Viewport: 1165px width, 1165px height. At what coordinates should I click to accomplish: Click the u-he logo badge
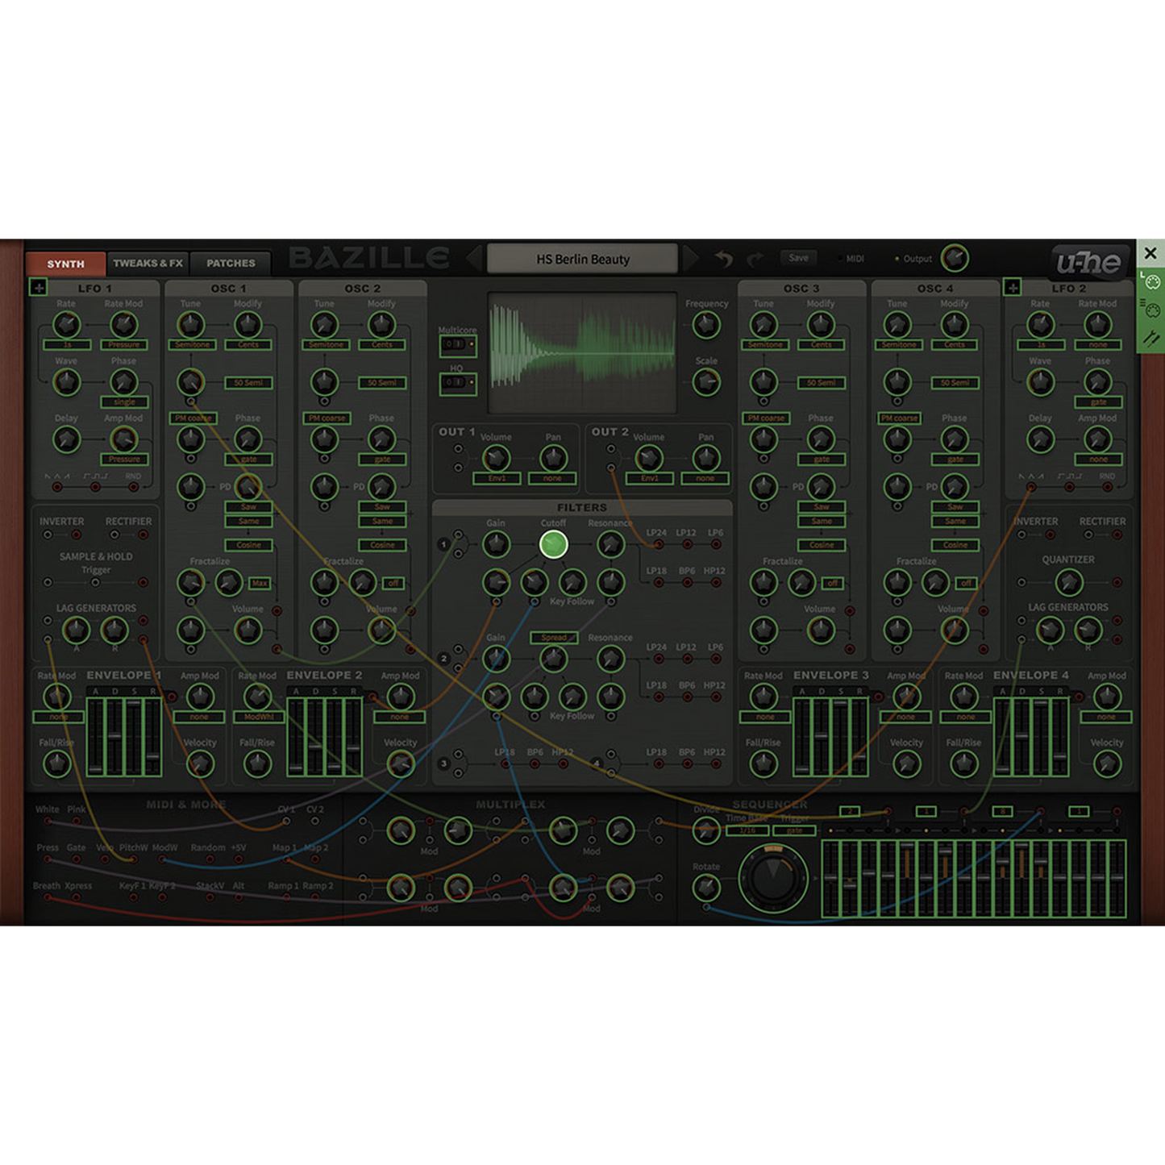1088,261
